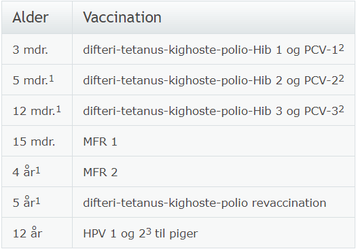The width and height of the screenshot is (356, 249).
Task: Click the difteri-tetanus-kighoste-polio revaccination text
Action: click(x=204, y=203)
